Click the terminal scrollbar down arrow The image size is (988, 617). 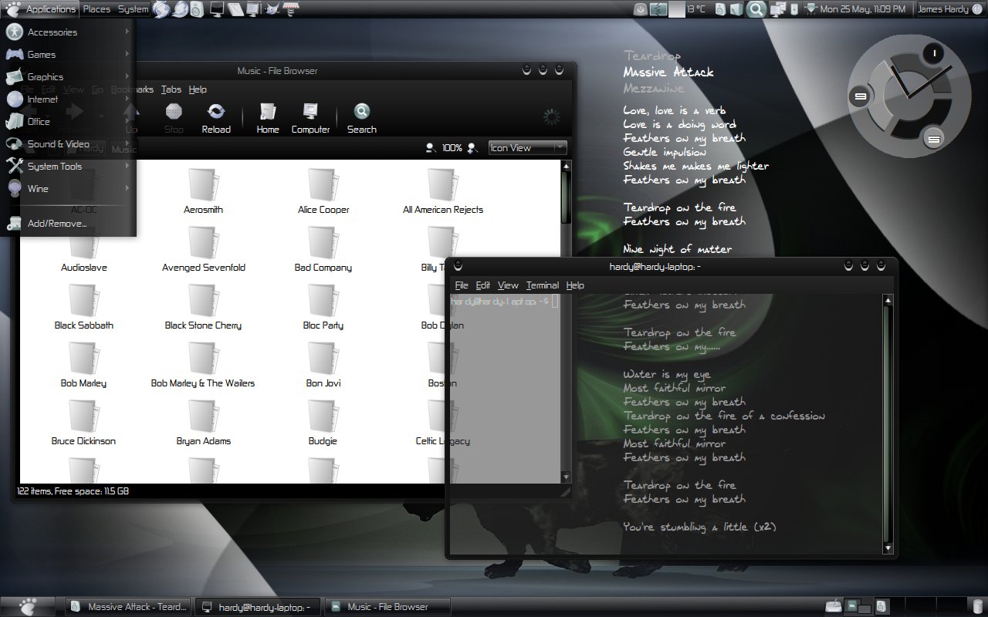pyautogui.click(x=888, y=548)
